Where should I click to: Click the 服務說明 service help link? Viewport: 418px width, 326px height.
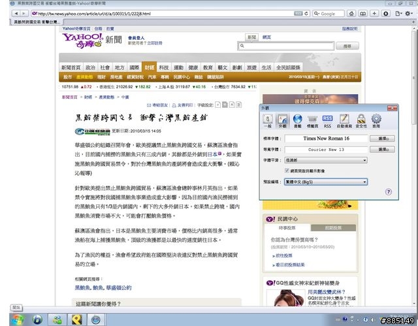(x=350, y=29)
